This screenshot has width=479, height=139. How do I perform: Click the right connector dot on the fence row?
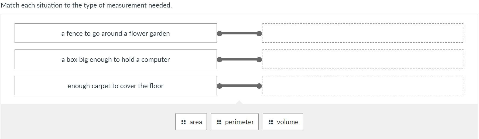tap(259, 34)
